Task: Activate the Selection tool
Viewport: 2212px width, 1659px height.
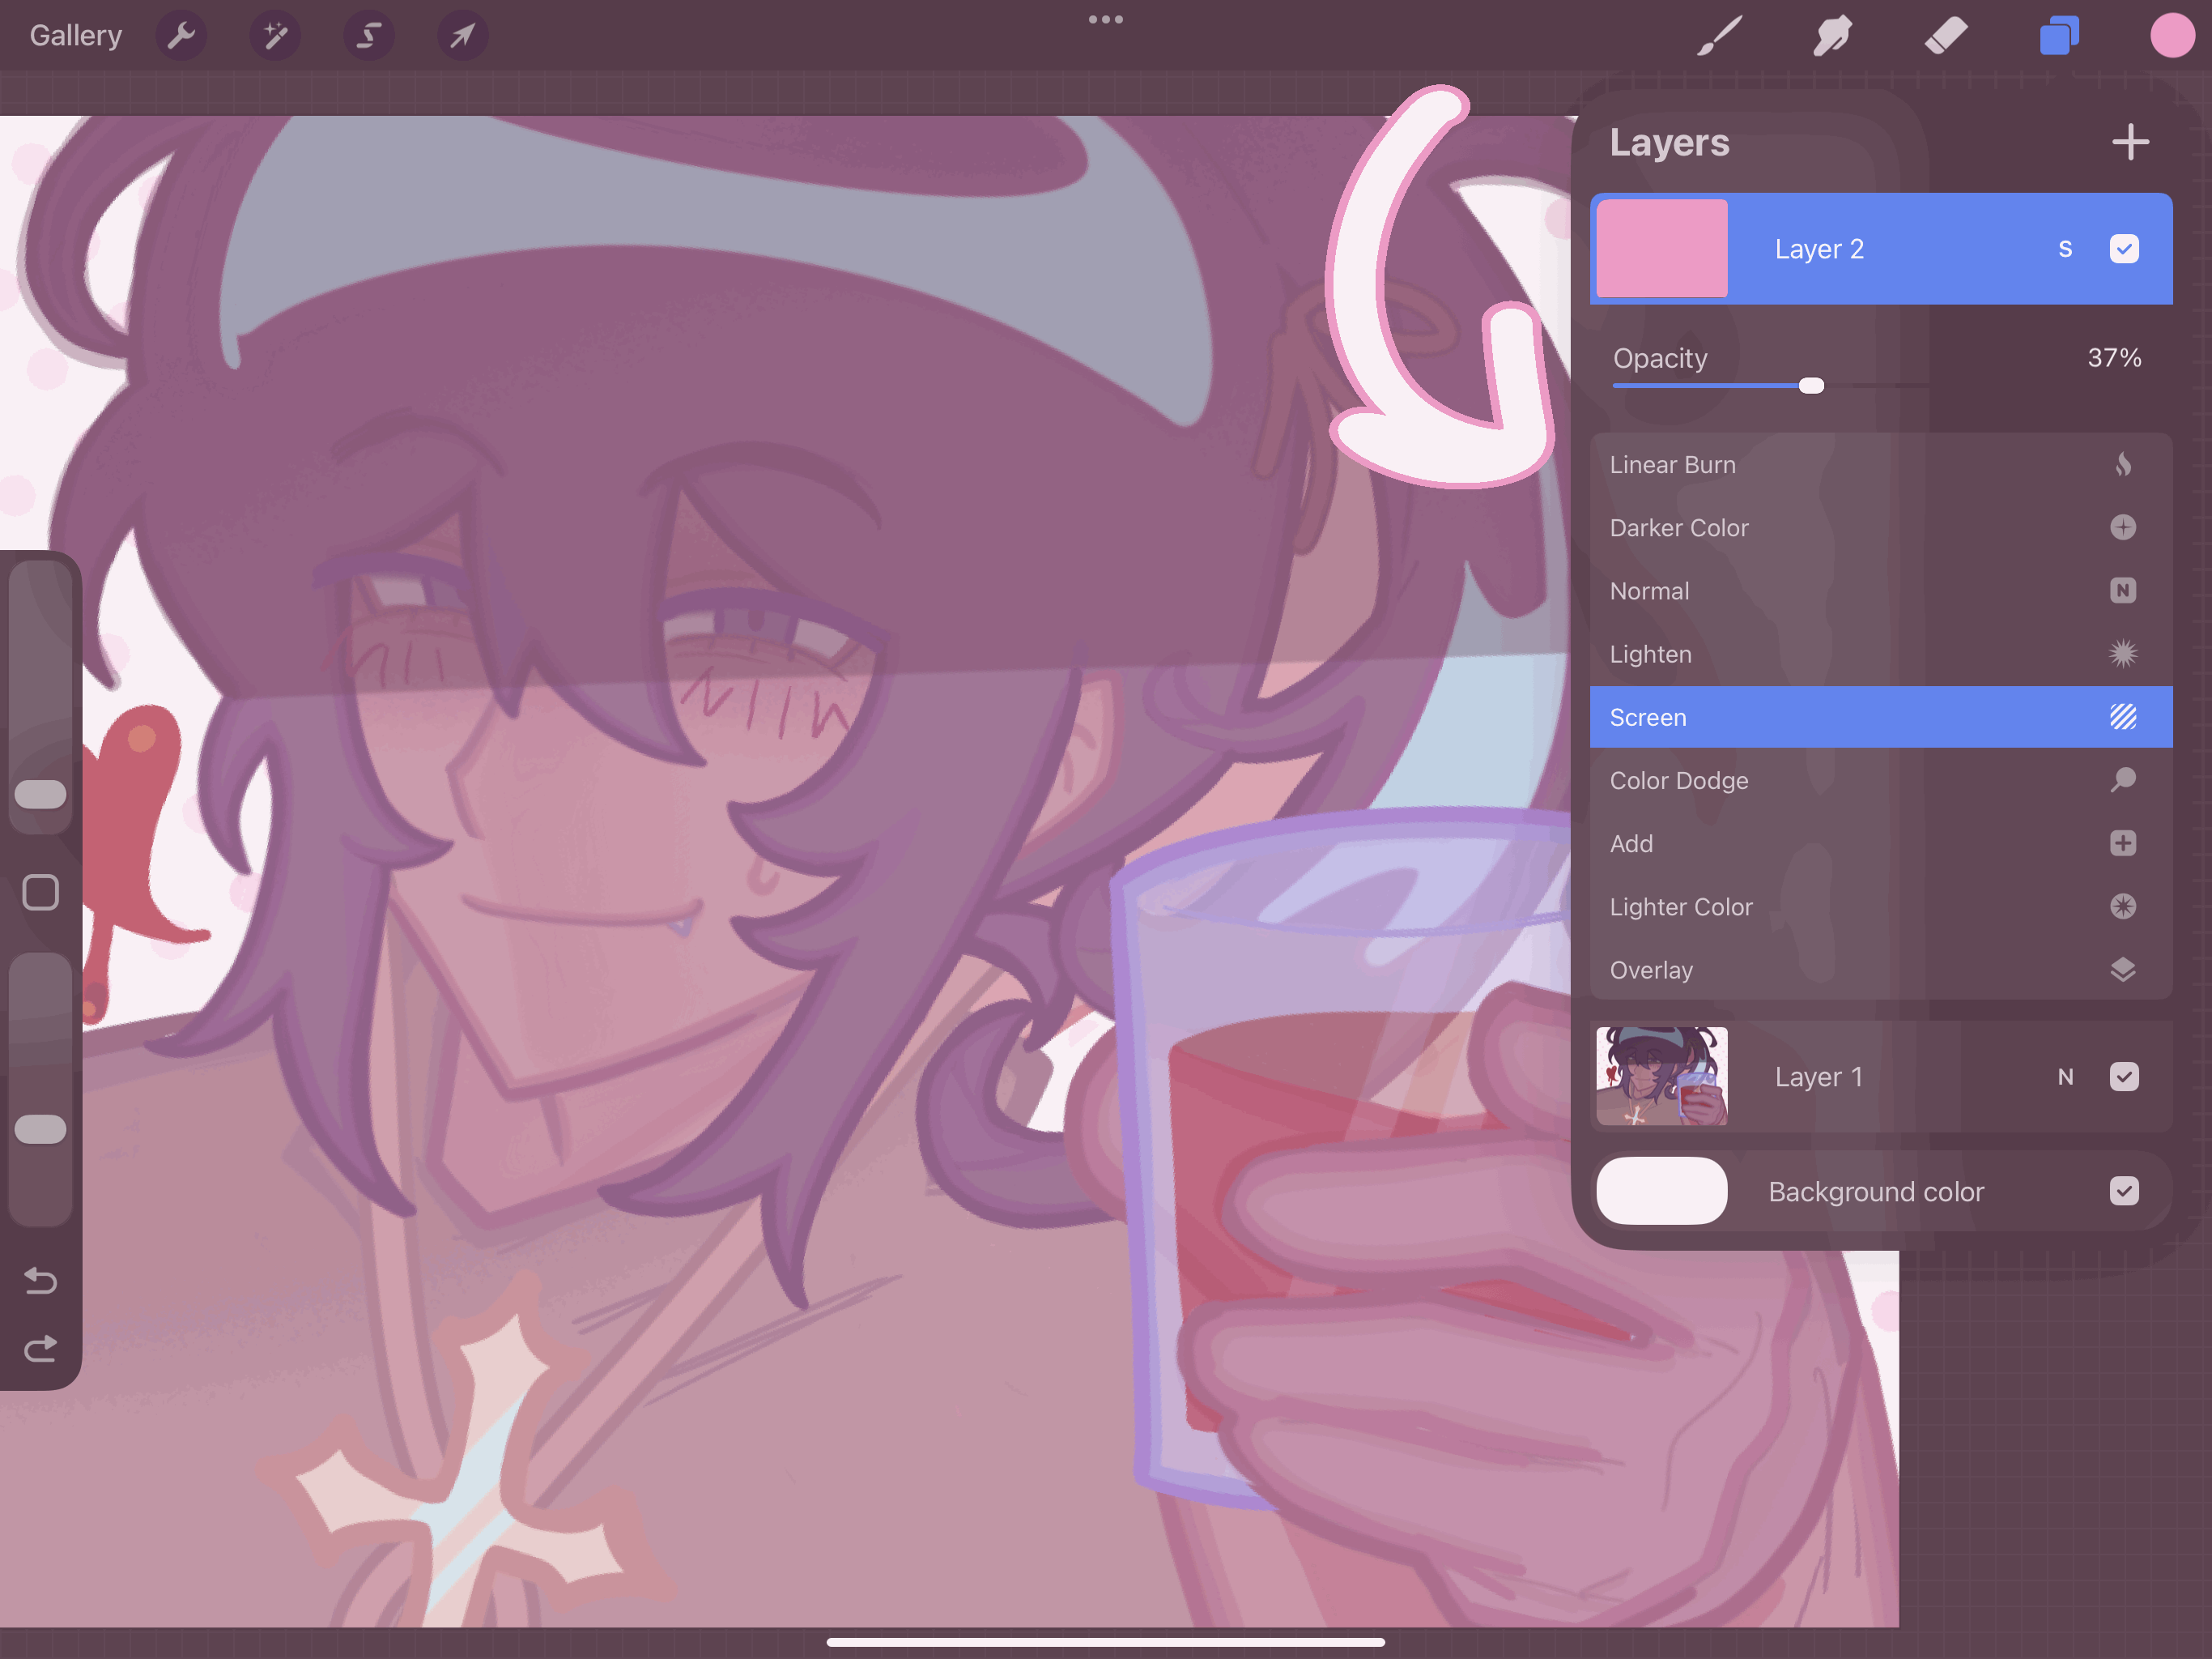Action: (x=368, y=36)
